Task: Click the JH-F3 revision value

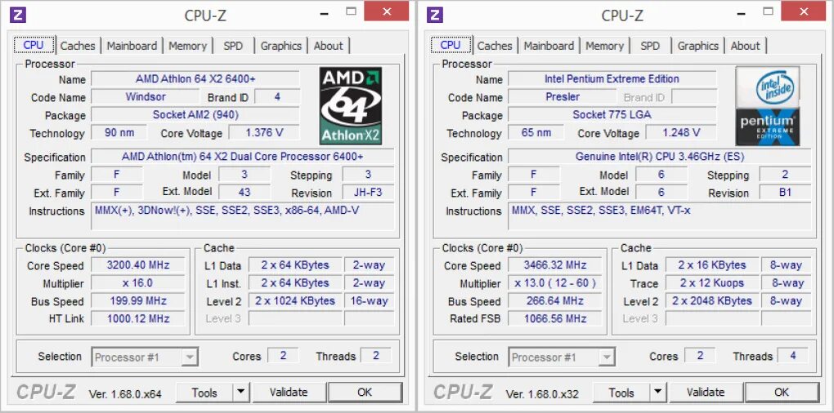Action: [x=368, y=192]
